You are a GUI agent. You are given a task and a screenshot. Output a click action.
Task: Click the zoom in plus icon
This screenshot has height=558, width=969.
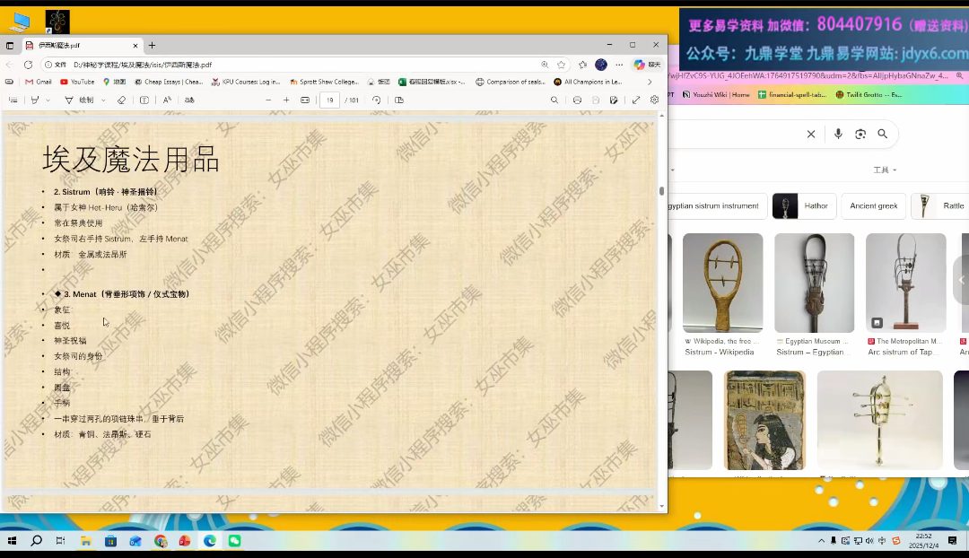286,100
